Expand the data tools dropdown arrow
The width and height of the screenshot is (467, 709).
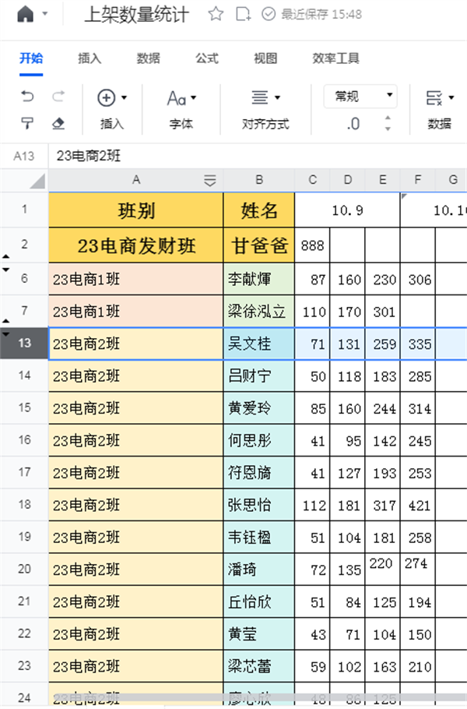451,97
